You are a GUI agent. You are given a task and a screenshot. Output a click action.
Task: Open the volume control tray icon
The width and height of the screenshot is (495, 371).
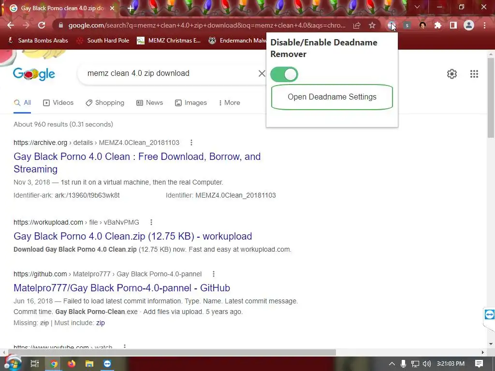point(426,364)
